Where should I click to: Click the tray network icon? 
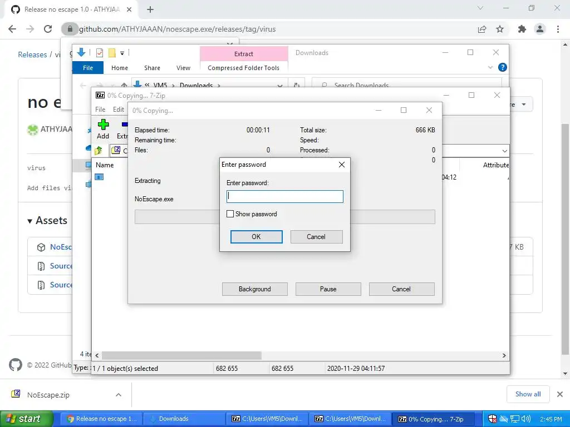[x=515, y=419]
